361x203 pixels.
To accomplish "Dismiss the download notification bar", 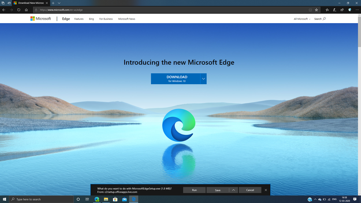I will click(266, 190).
